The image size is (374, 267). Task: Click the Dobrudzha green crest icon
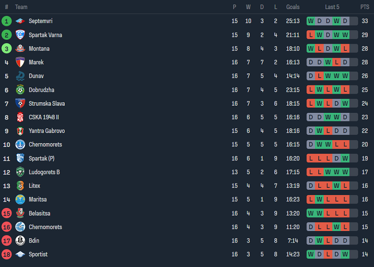20,90
